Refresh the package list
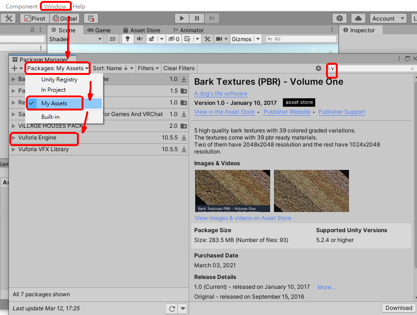The image size is (417, 315). point(172,308)
